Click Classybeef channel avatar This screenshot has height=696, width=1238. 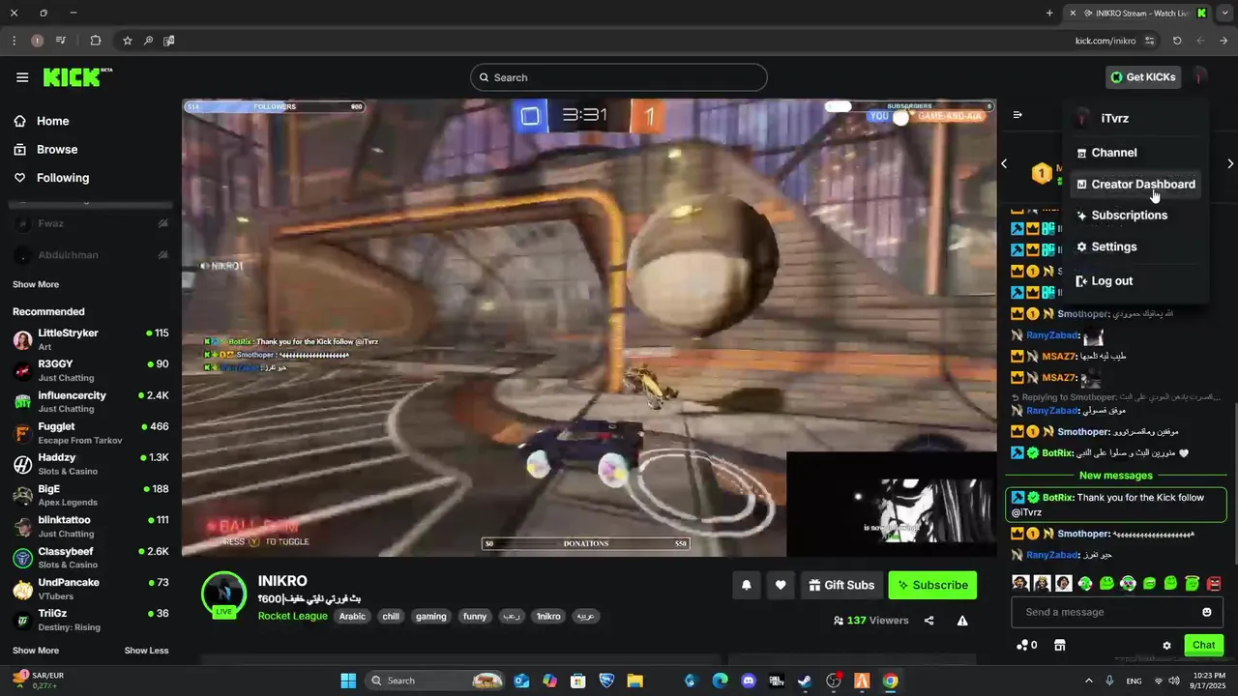22,558
